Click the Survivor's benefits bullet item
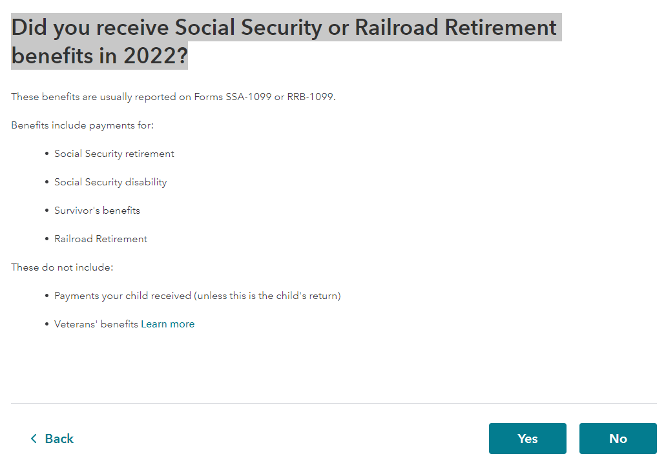This screenshot has height=465, width=666. (98, 211)
